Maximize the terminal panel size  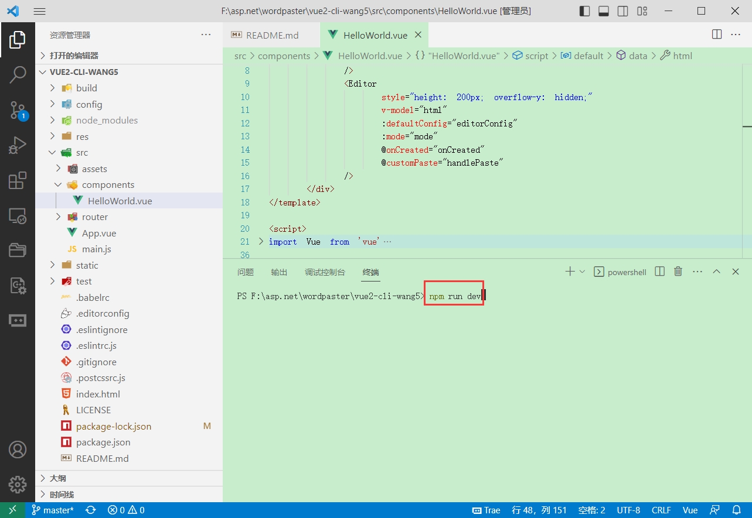point(716,272)
